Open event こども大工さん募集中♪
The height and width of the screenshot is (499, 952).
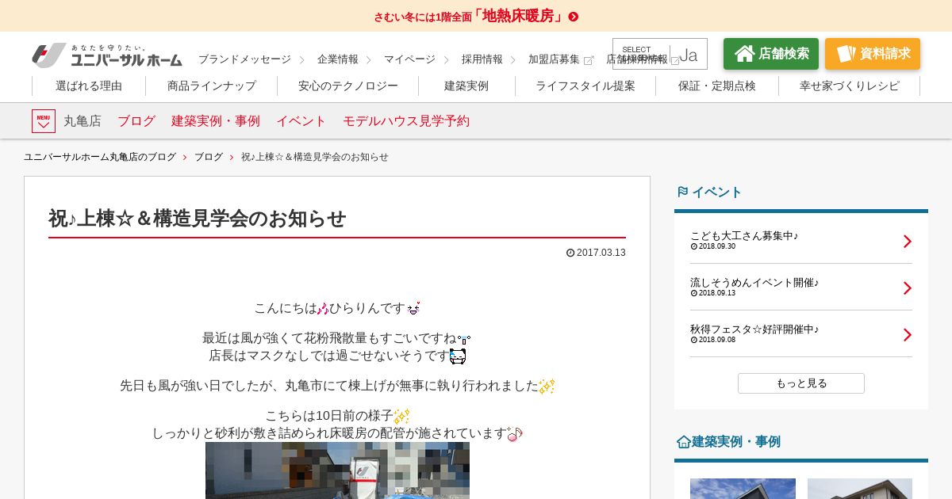point(744,235)
